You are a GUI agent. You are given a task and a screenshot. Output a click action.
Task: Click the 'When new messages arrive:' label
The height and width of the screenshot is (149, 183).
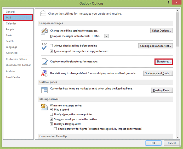tap(66, 105)
